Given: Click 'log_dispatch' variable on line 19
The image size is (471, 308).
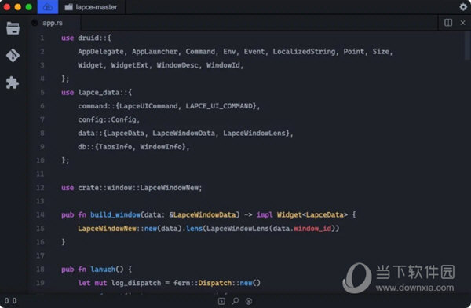Looking at the screenshot, I should coord(136,283).
